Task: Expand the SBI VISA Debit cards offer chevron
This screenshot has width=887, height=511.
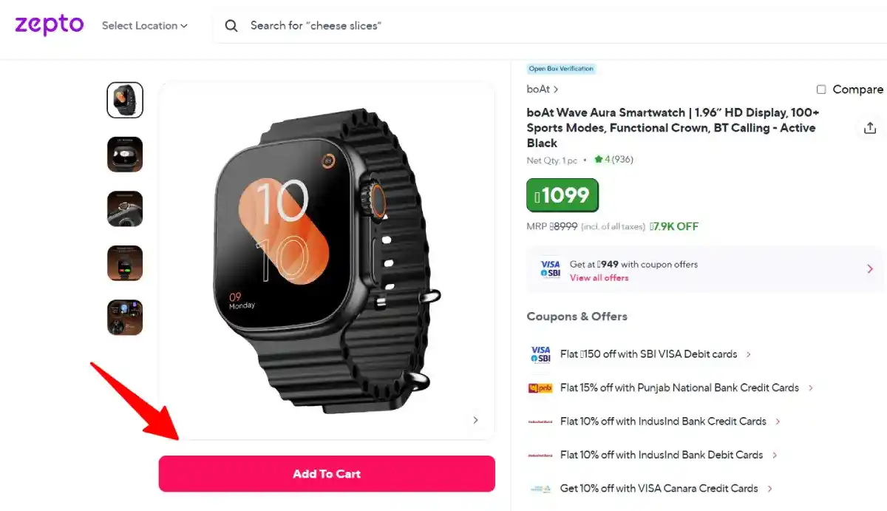Action: point(750,354)
